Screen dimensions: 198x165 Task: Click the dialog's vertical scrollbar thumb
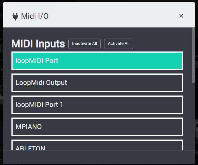(x=193, y=55)
